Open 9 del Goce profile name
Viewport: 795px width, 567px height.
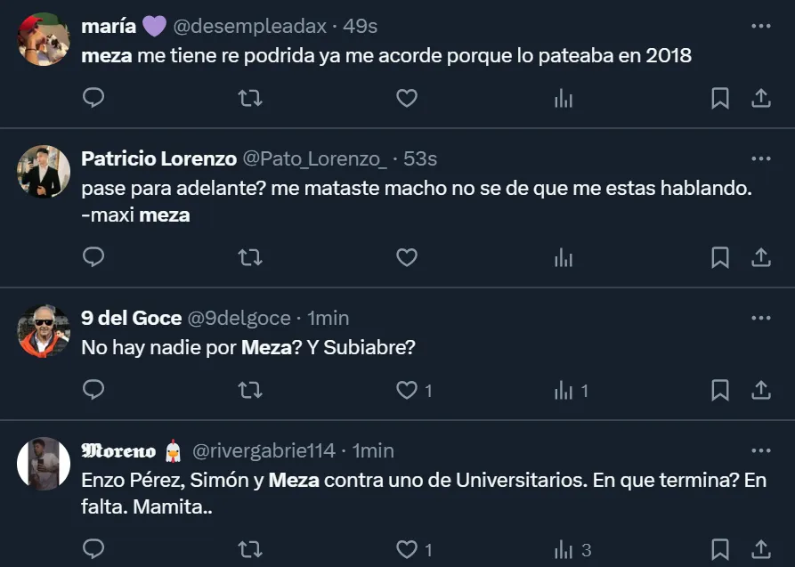131,318
